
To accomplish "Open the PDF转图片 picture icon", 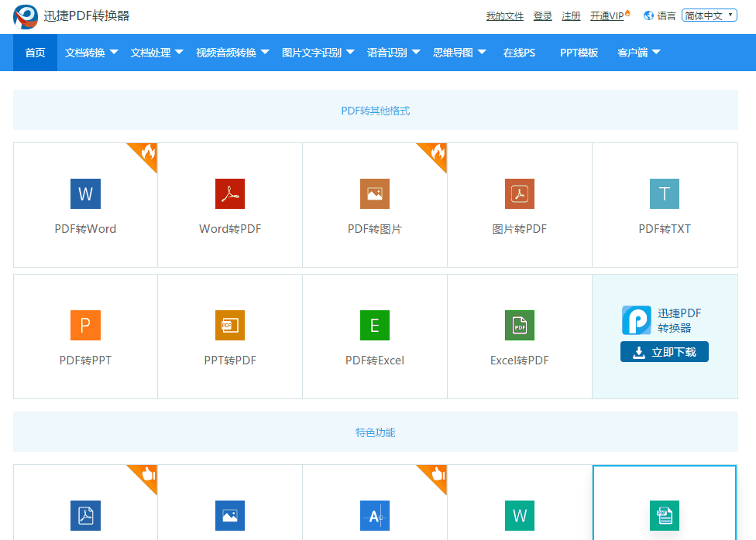I will [375, 193].
